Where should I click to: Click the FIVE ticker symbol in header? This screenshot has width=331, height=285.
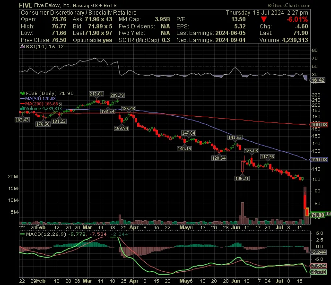click(26, 5)
